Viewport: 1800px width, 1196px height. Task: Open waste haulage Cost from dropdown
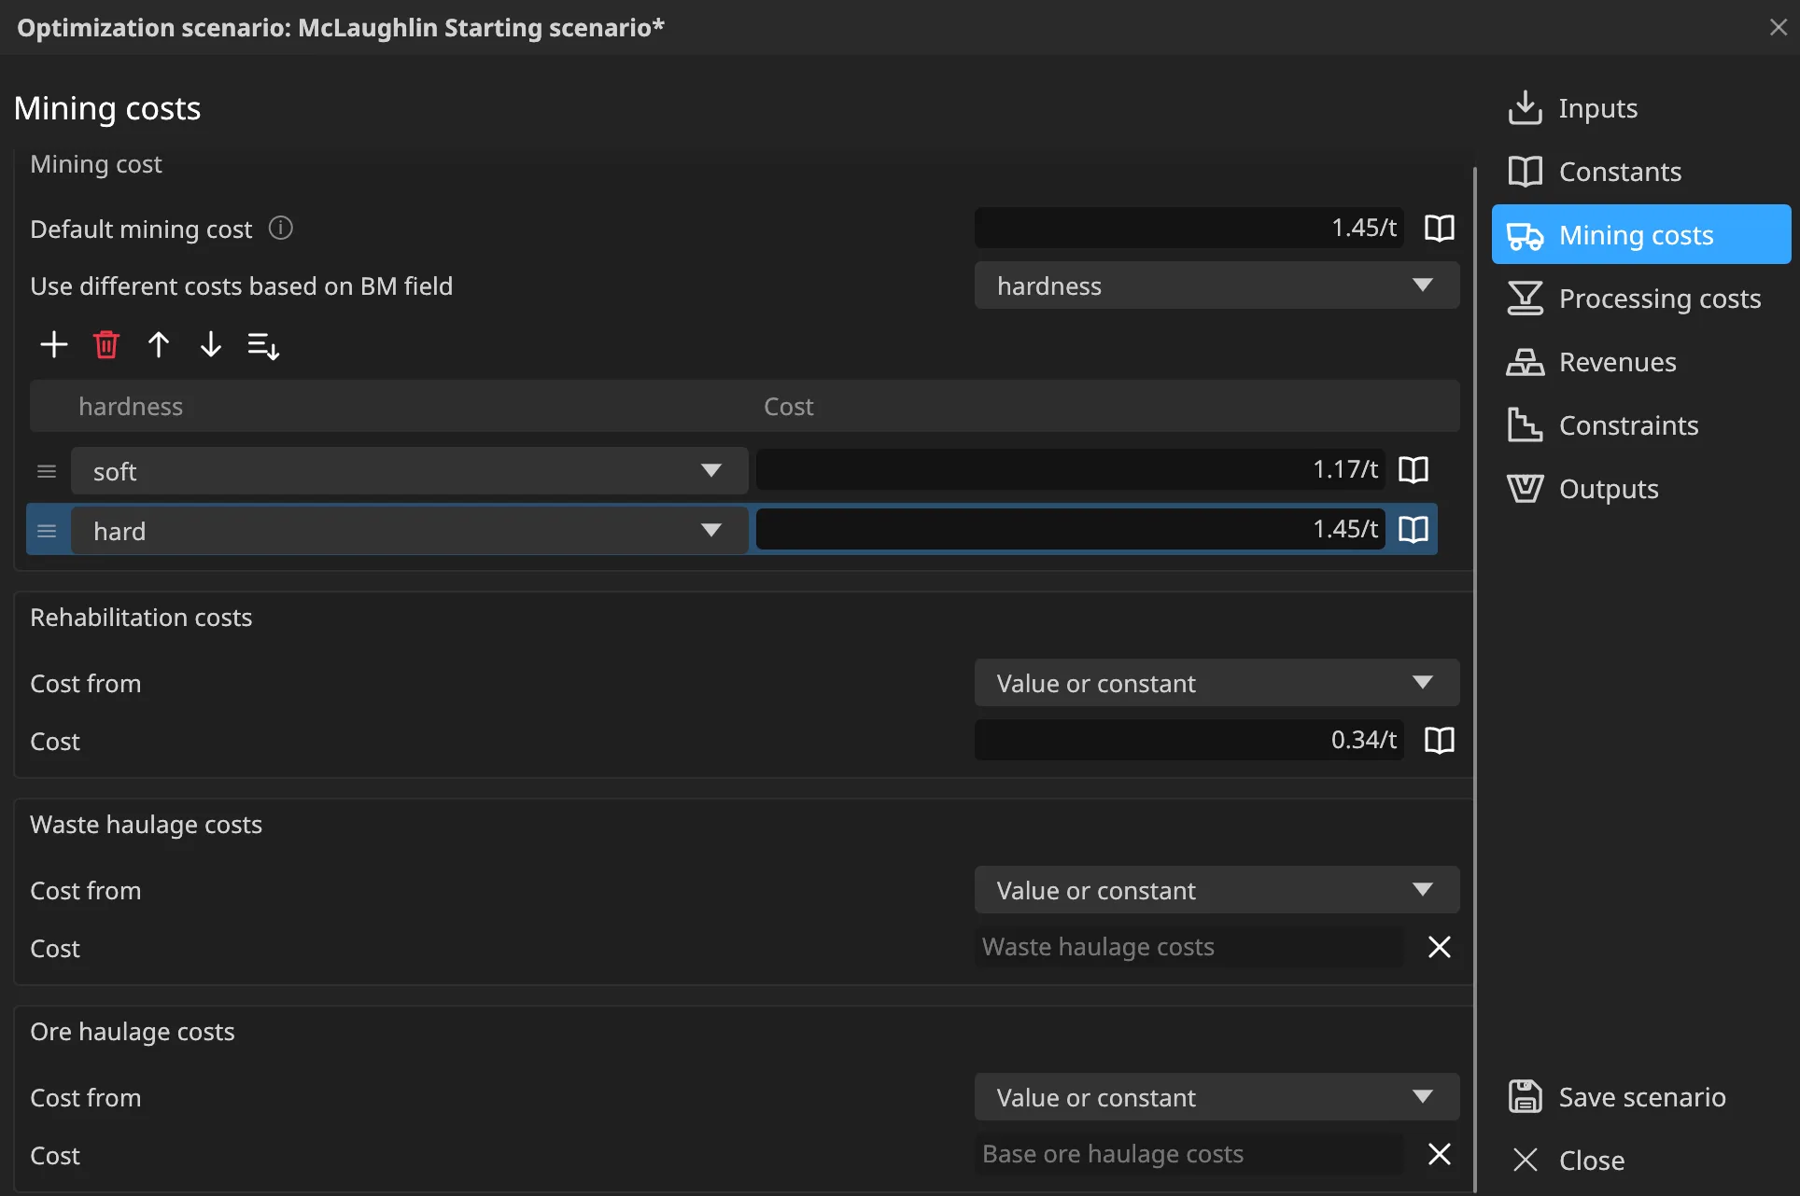(1216, 890)
